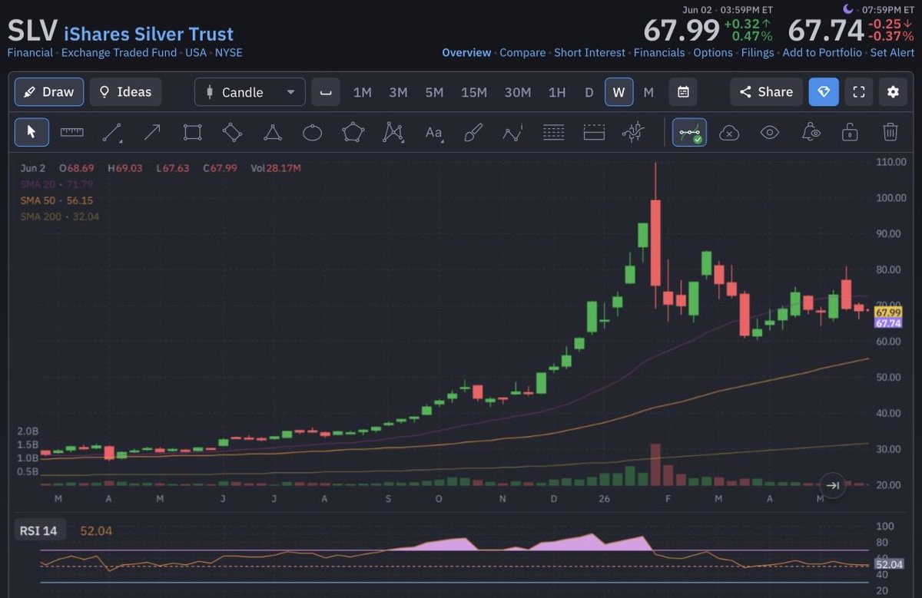Select the pitchfork drawing tool
This screenshot has height=598, width=922.
[x=634, y=133]
